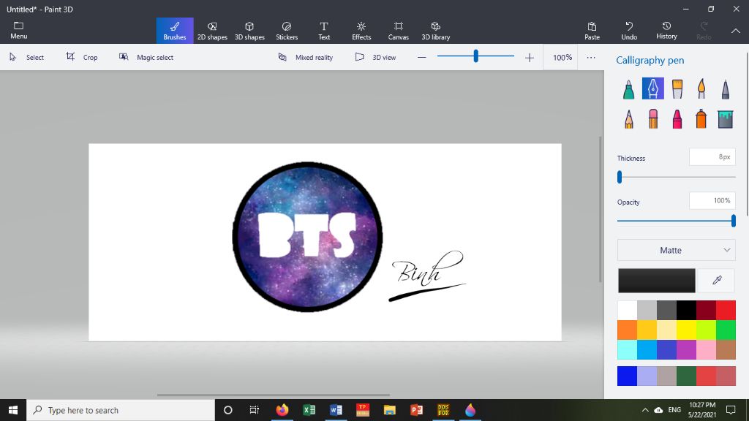The height and width of the screenshot is (421, 749).
Task: Activate the Select tool
Action: [27, 57]
